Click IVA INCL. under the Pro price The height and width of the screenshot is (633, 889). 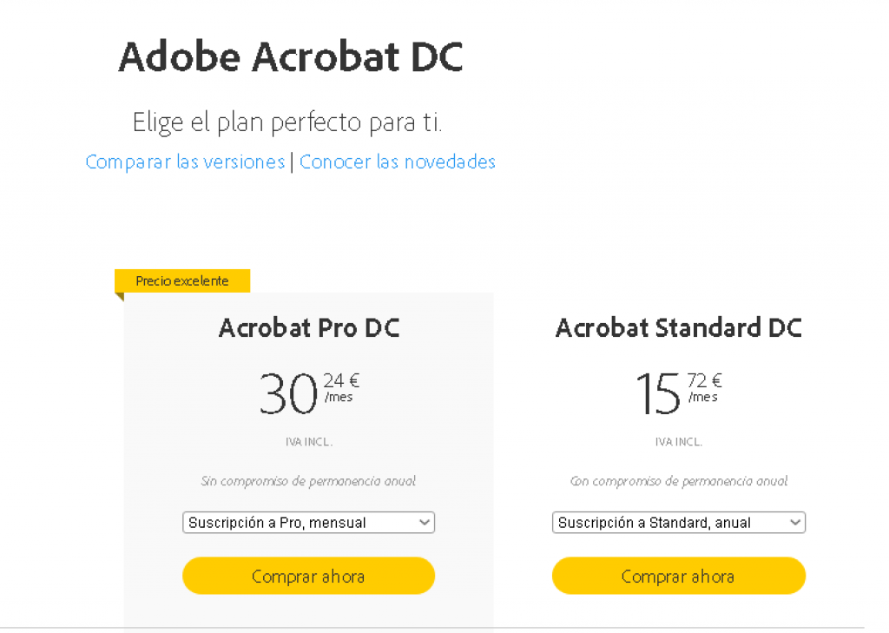[309, 442]
